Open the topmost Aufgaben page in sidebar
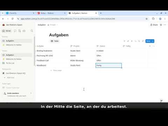 [17, 41]
